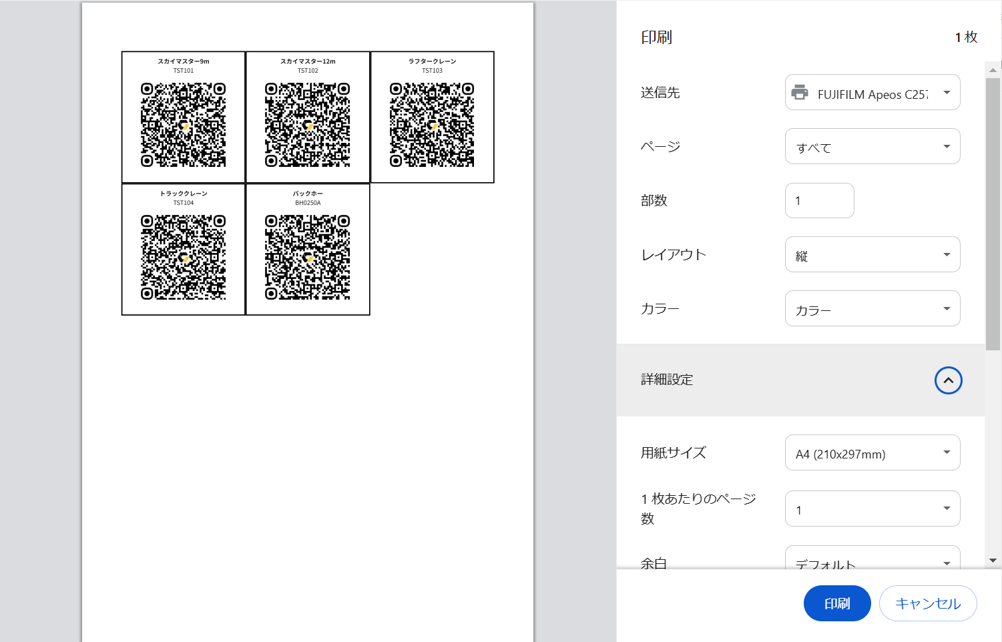The width and height of the screenshot is (1002, 642).
Task: Open the ページ dropdown showing すべて
Action: (872, 147)
